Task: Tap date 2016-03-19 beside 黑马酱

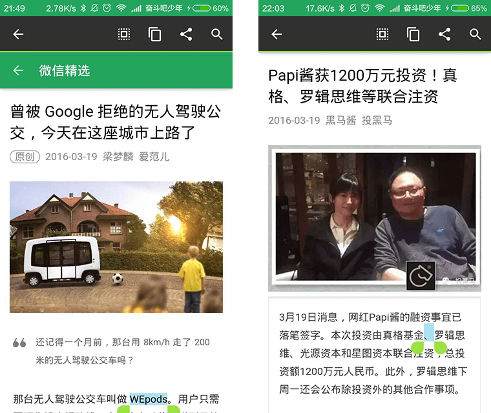Action: [x=294, y=120]
